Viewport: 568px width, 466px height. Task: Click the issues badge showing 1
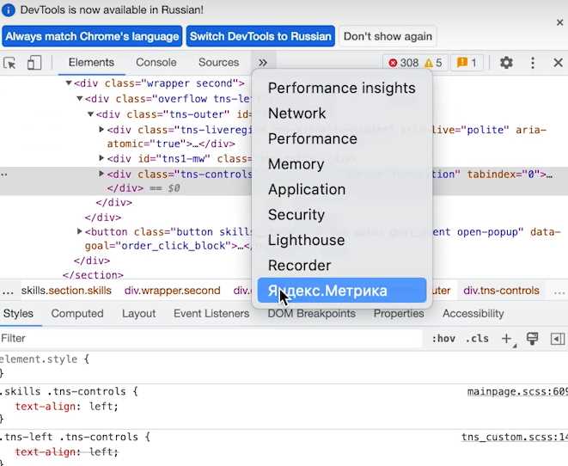[467, 63]
